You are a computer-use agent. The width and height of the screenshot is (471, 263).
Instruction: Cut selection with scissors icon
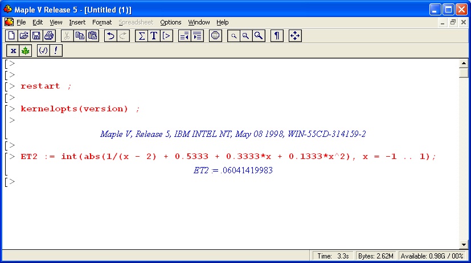point(67,36)
